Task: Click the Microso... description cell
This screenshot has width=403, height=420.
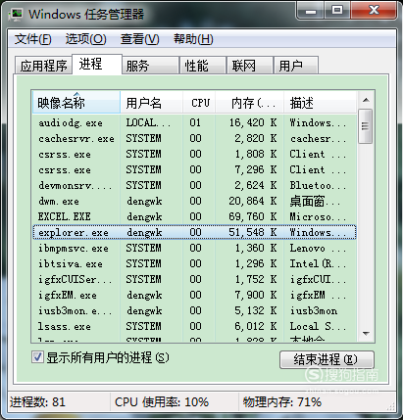Action: coord(318,216)
